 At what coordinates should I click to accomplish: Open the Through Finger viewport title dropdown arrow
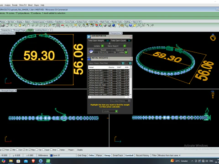point(16,91)
